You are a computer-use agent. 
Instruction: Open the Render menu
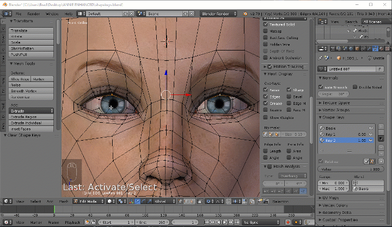pos(33,12)
